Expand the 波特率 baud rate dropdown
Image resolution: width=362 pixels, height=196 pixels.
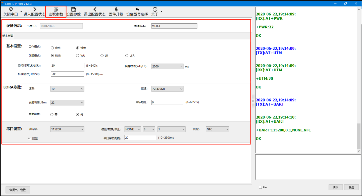coord(67,129)
